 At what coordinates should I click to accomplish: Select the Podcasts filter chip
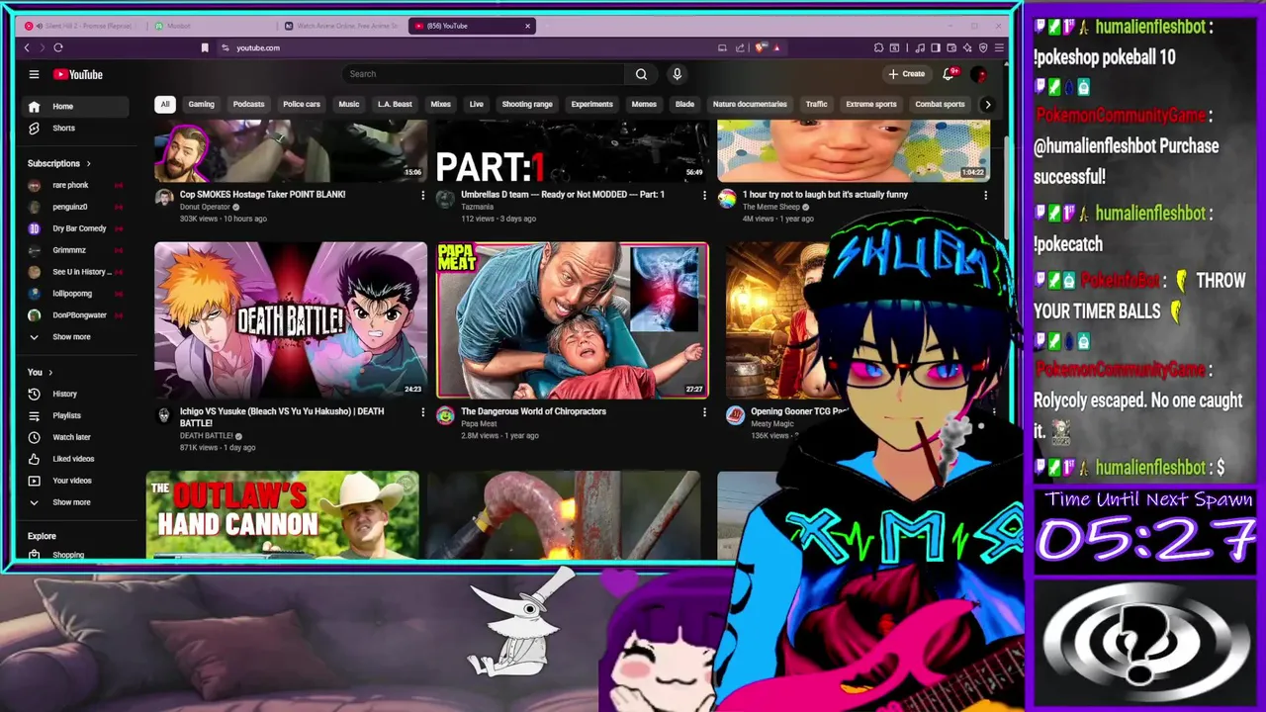click(x=248, y=104)
